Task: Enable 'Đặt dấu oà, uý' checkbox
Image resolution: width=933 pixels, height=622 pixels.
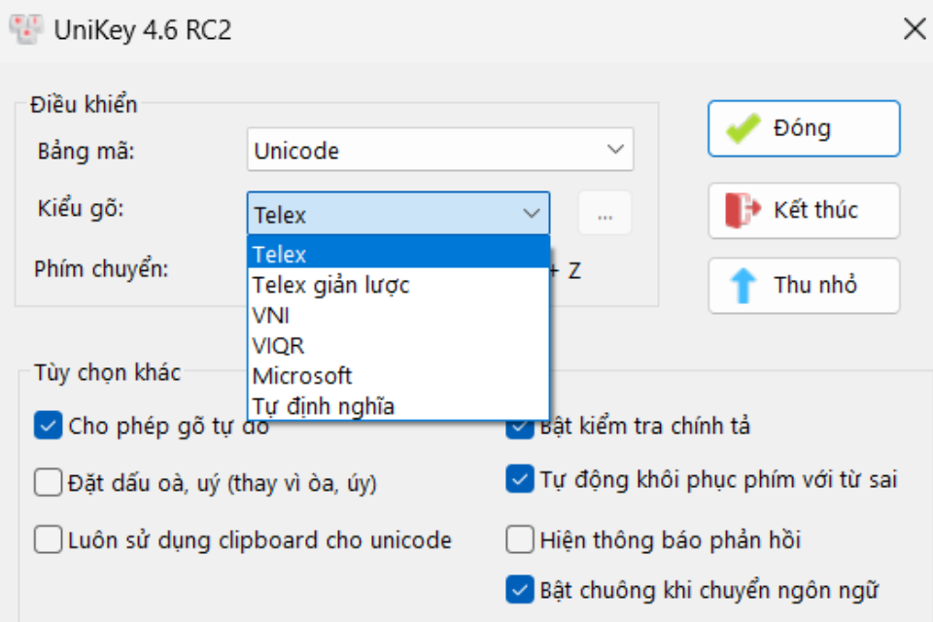Action: coord(48,482)
